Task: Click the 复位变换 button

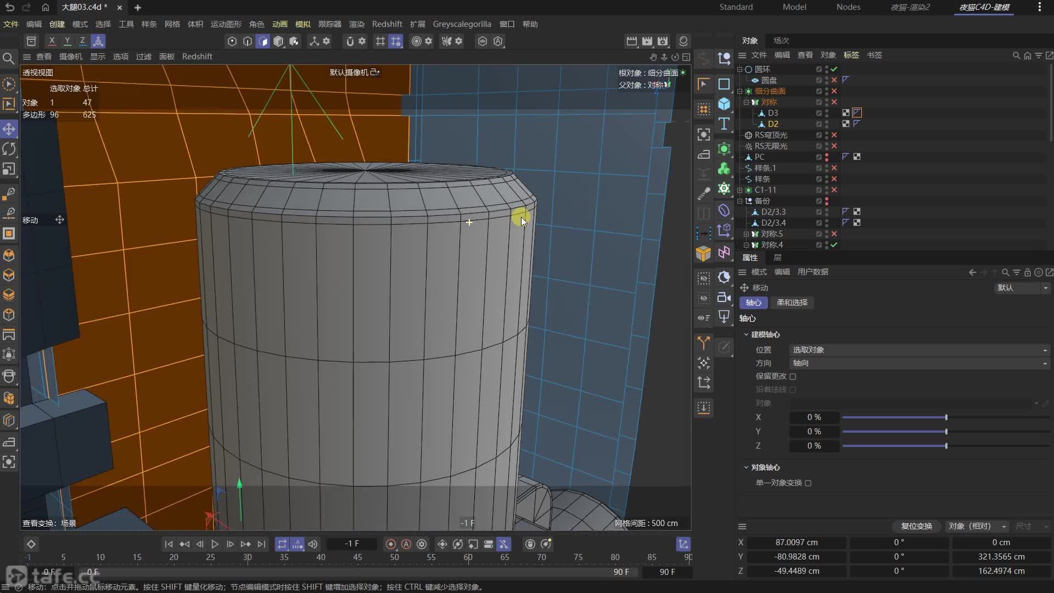Action: pos(916,526)
